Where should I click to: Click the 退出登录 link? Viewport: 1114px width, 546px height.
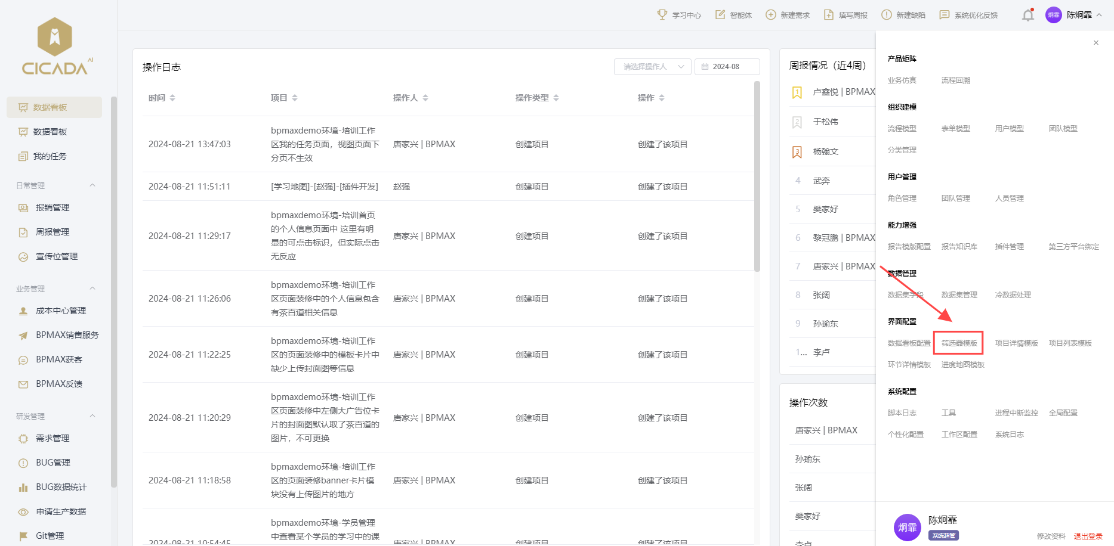click(x=1088, y=536)
